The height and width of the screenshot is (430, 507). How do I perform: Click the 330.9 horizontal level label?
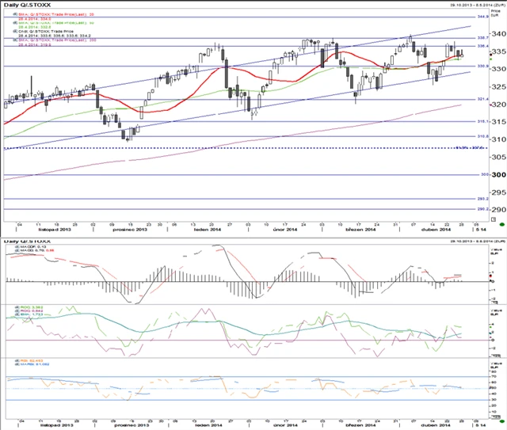point(483,66)
